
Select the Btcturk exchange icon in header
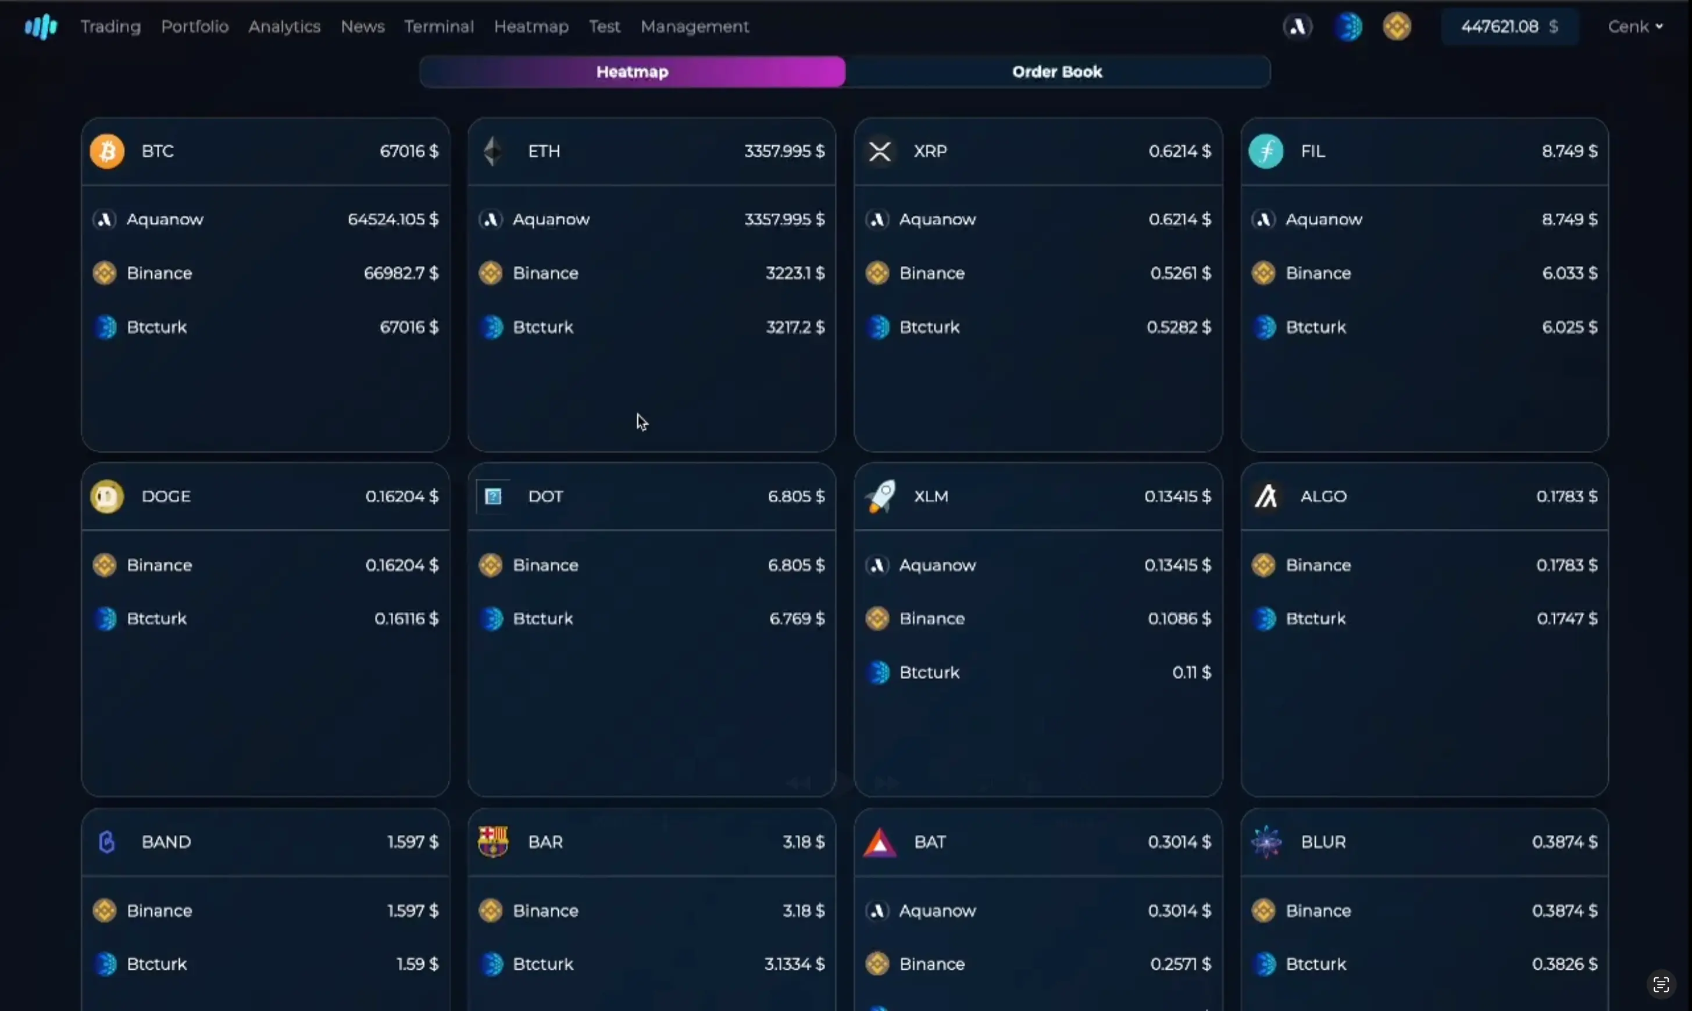point(1348,27)
